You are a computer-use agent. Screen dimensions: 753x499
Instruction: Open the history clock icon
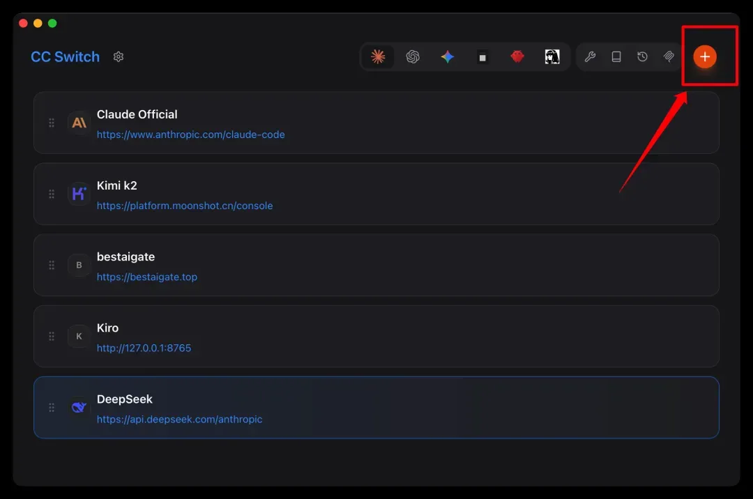coord(642,56)
